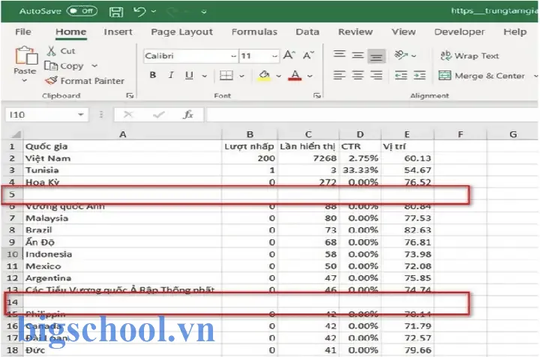Click Increase Font Size icon
This screenshot has height=357, width=540.
pos(289,55)
